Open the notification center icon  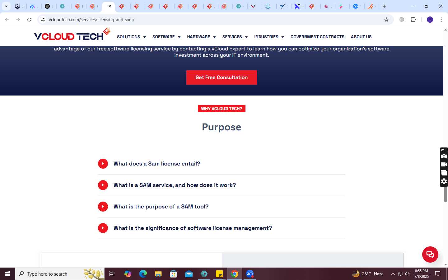point(438,274)
